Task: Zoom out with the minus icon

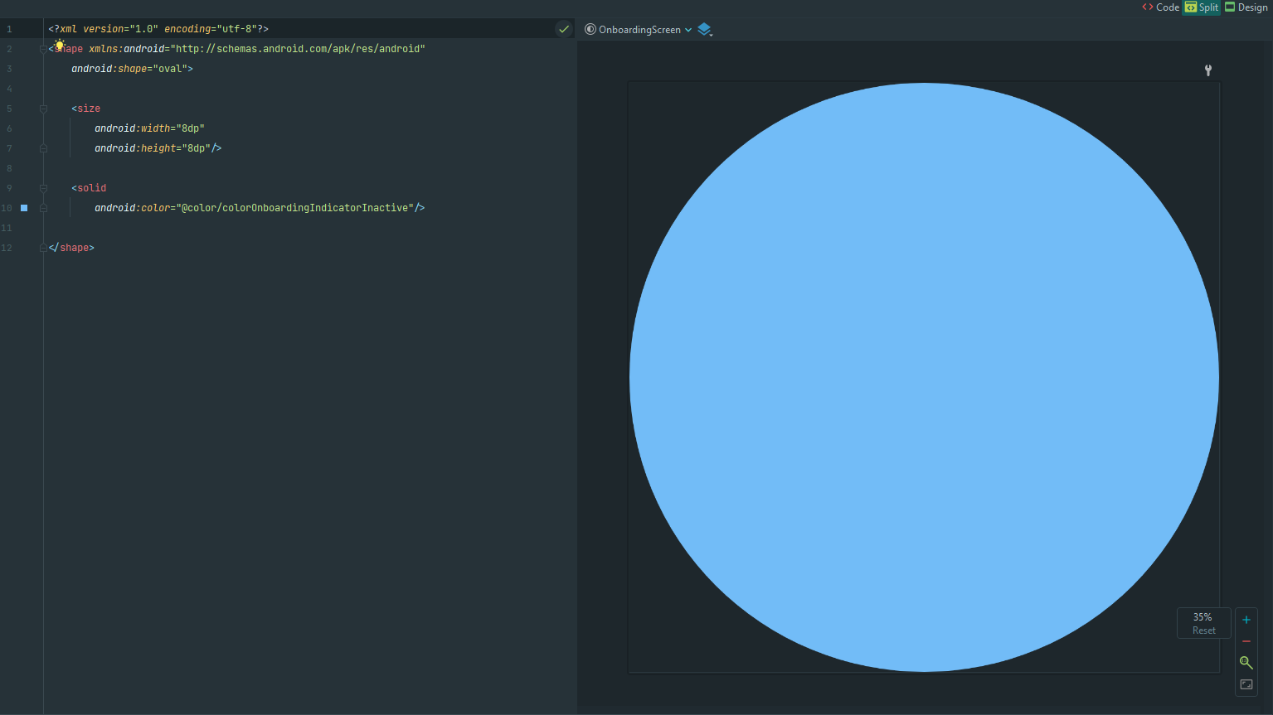Action: pyautogui.click(x=1246, y=640)
